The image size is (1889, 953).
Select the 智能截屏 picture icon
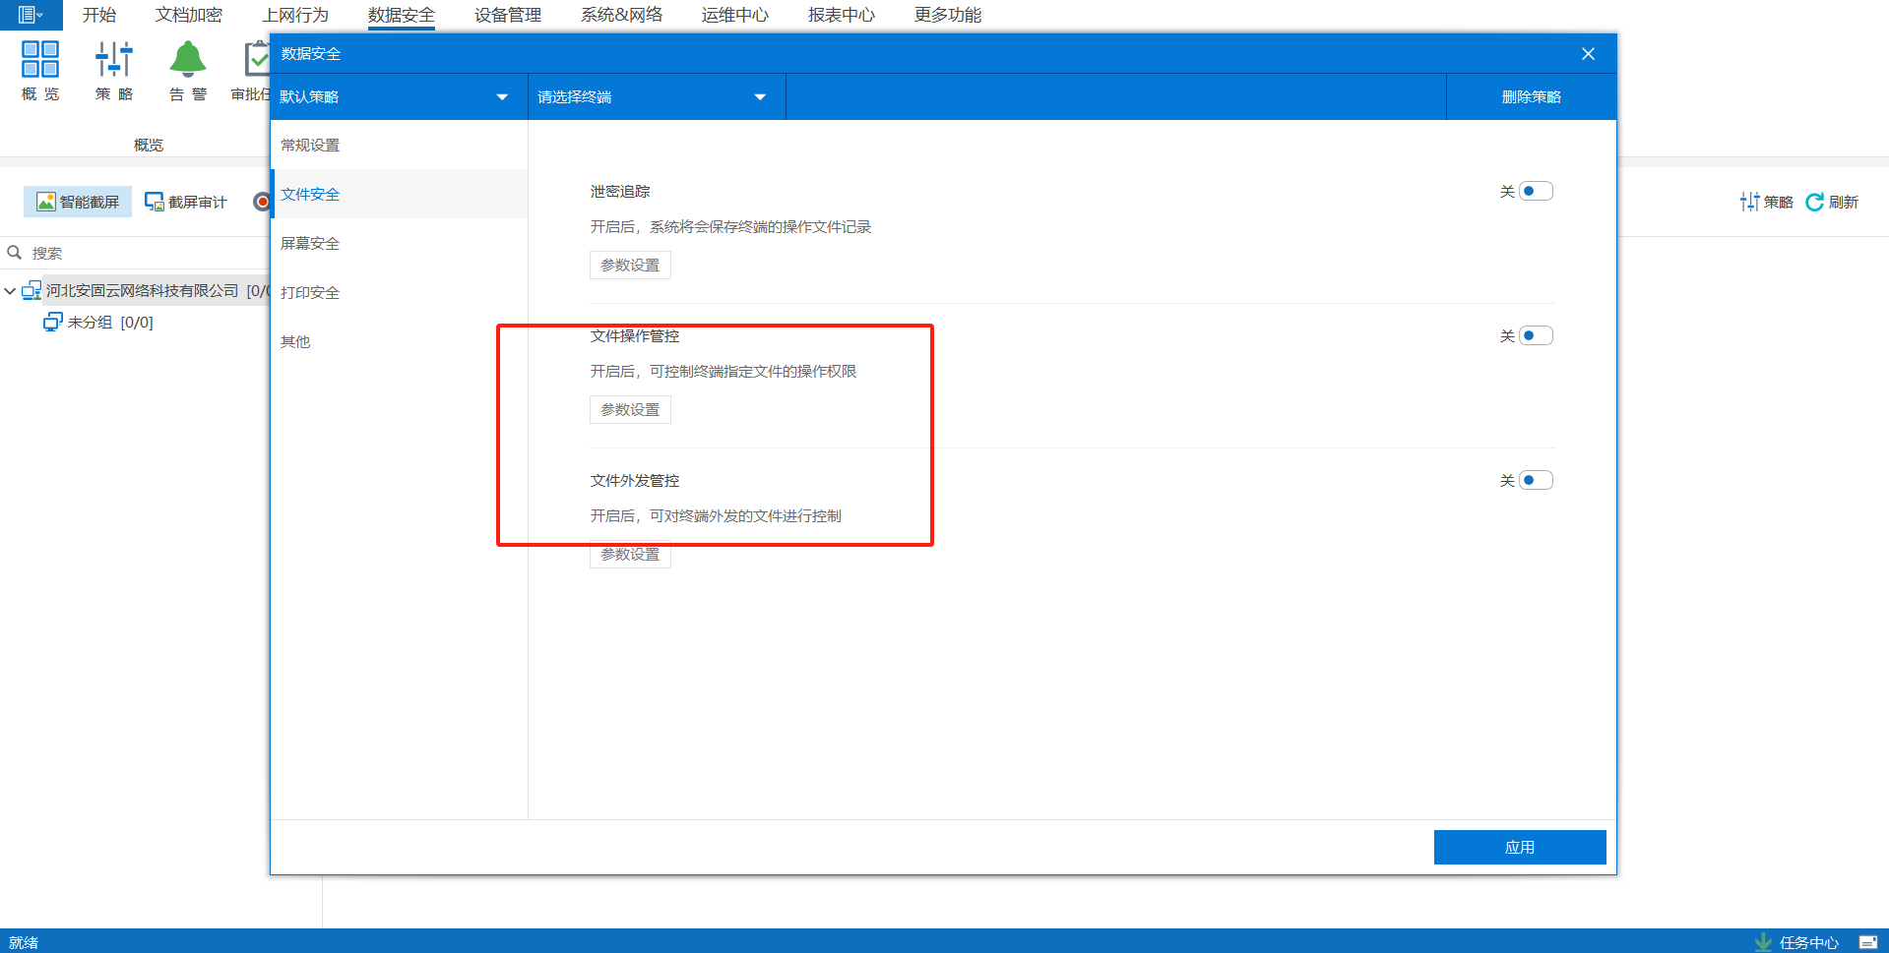(x=45, y=202)
